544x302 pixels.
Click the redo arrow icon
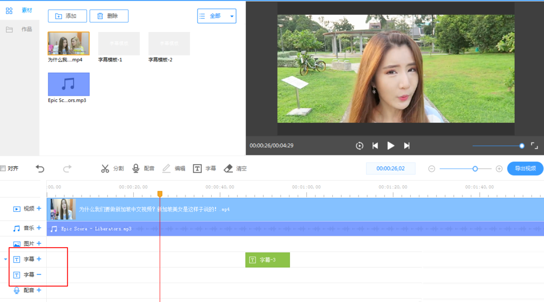(x=67, y=168)
